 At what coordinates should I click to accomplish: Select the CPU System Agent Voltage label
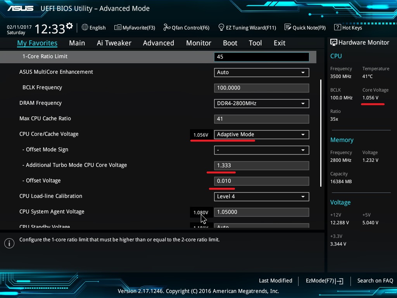tap(52, 211)
